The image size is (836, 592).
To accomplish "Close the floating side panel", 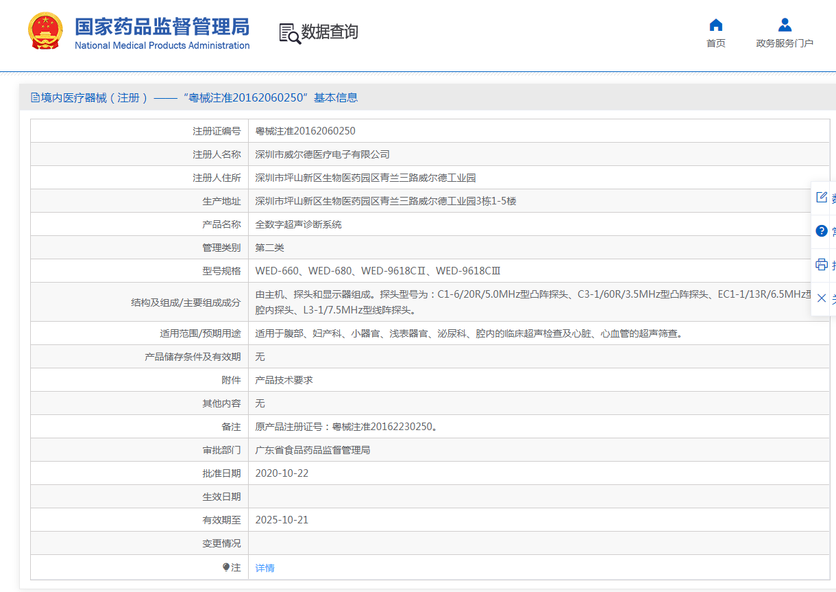I will (822, 298).
